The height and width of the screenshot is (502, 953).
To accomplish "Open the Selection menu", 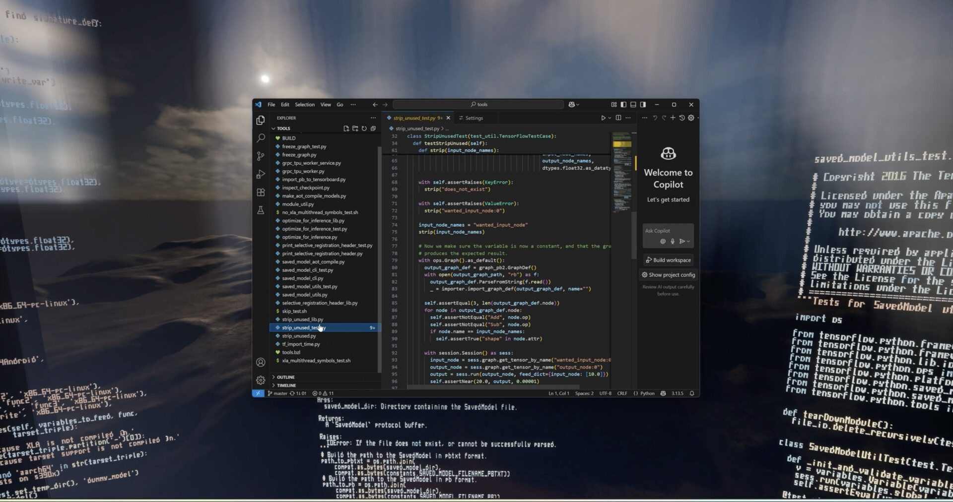I will (x=304, y=105).
